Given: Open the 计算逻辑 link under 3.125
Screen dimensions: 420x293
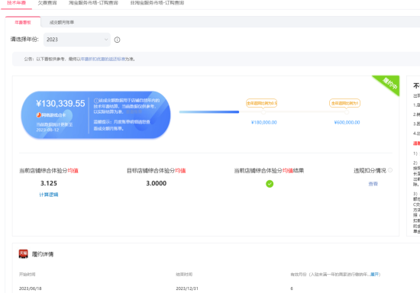Looking at the screenshot, I should coord(49,195).
